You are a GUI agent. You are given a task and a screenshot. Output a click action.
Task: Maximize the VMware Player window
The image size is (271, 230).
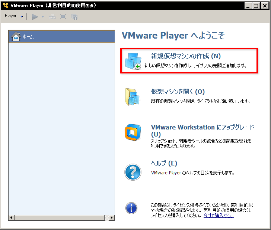[256, 6]
